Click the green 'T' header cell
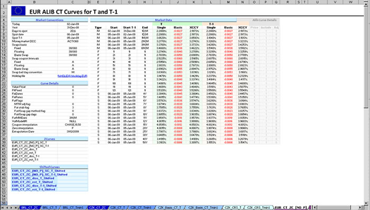The image size is (370, 210). pos(177,24)
